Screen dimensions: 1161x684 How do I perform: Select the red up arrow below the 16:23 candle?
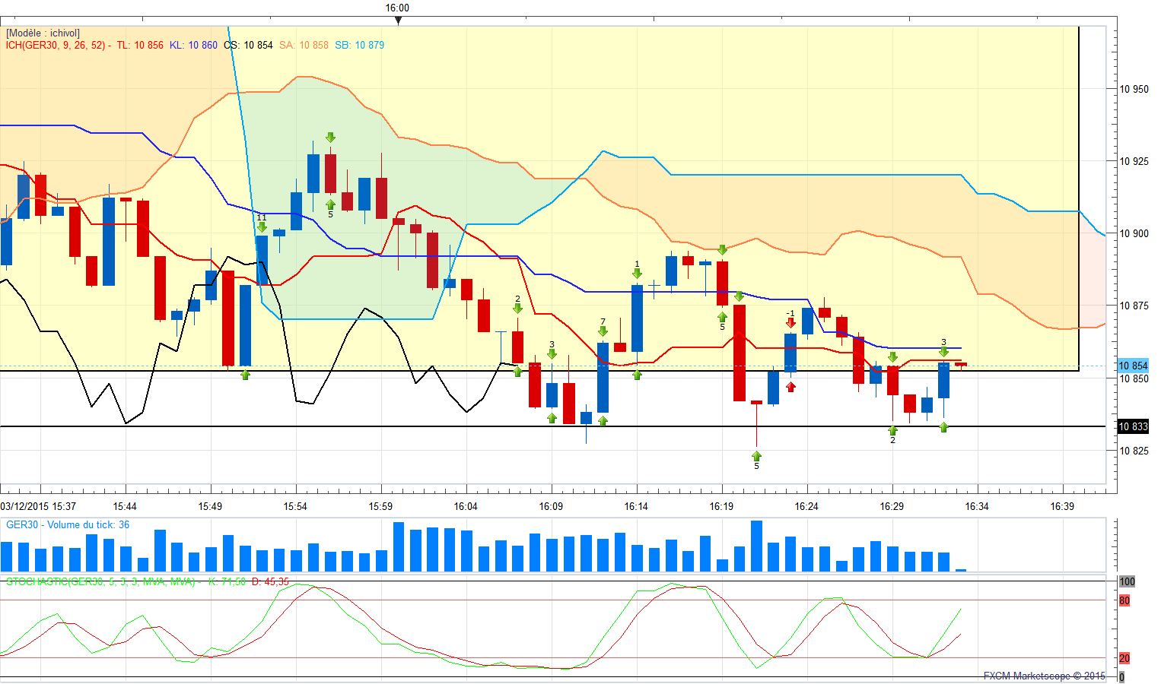791,387
